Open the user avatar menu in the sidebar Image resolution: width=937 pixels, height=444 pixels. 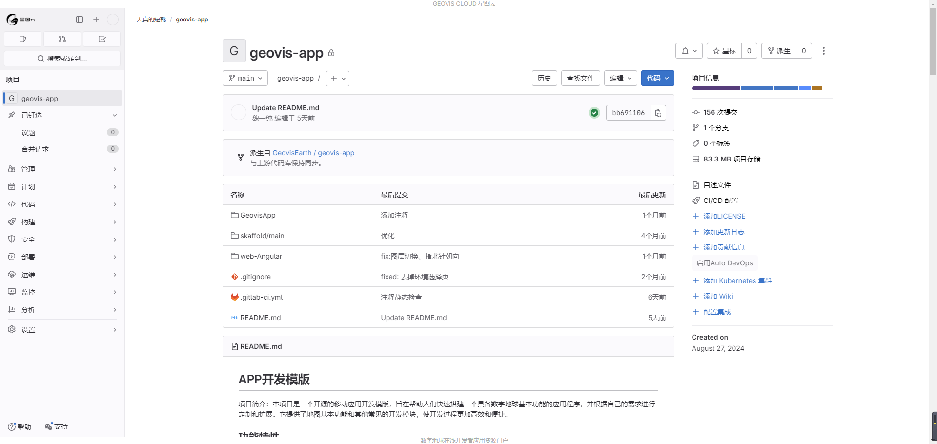[113, 20]
